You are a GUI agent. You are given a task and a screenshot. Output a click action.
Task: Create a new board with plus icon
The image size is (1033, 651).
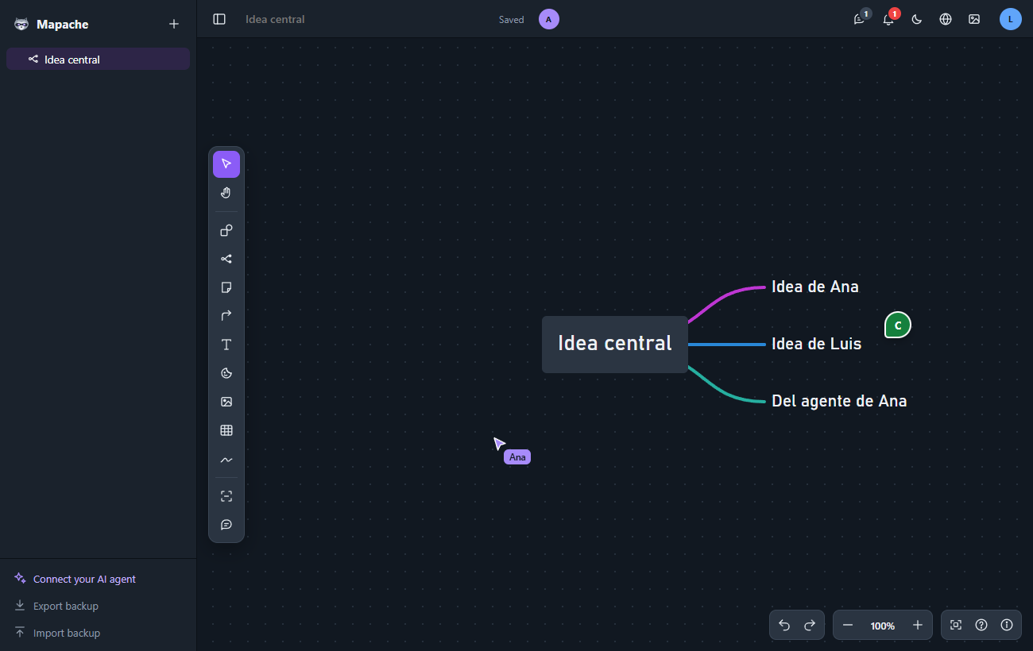click(x=174, y=24)
